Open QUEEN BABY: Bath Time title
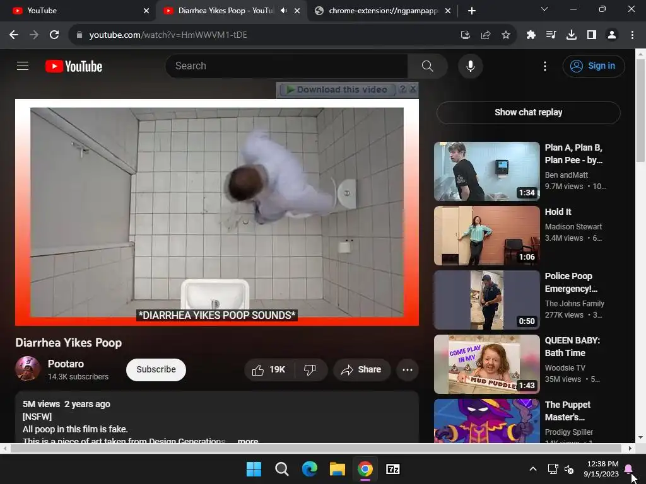 click(572, 347)
